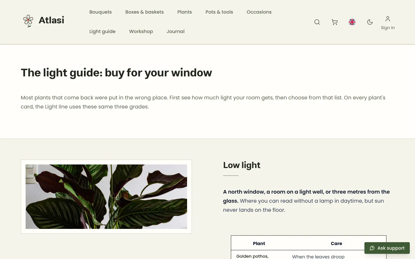
Task: Click the Atlasi flower logo
Action: click(x=28, y=21)
